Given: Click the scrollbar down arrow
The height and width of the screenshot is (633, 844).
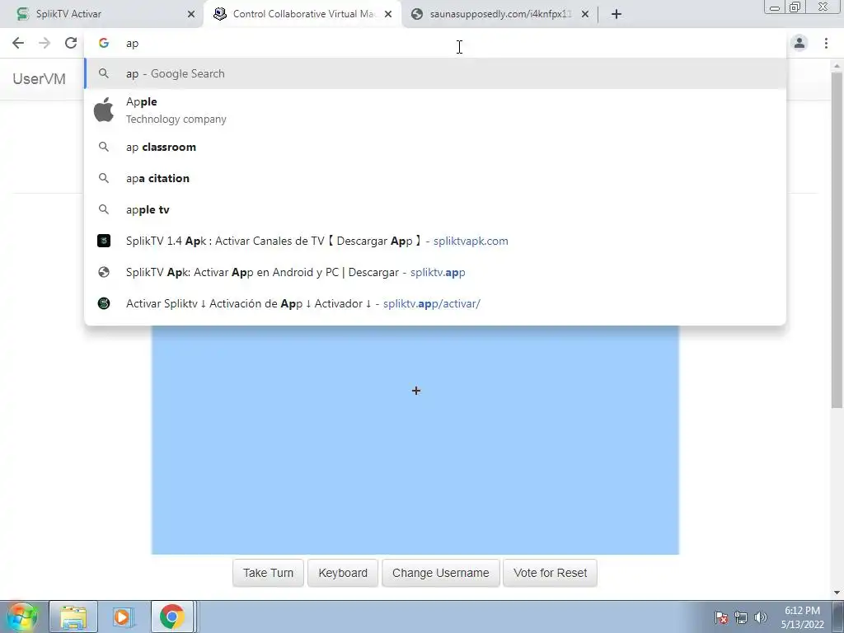Looking at the screenshot, I should [x=837, y=593].
